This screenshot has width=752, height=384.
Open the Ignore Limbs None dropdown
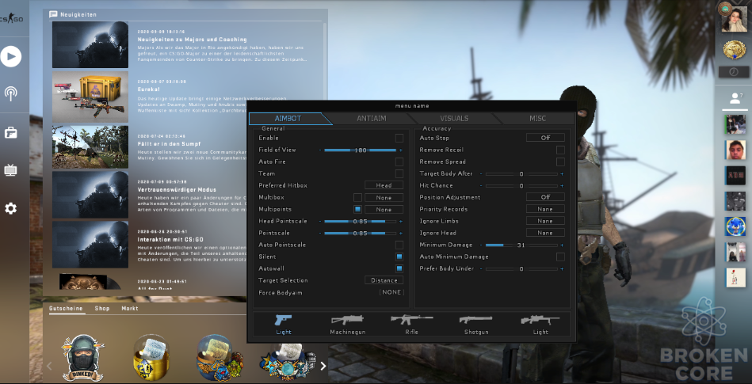click(x=545, y=221)
